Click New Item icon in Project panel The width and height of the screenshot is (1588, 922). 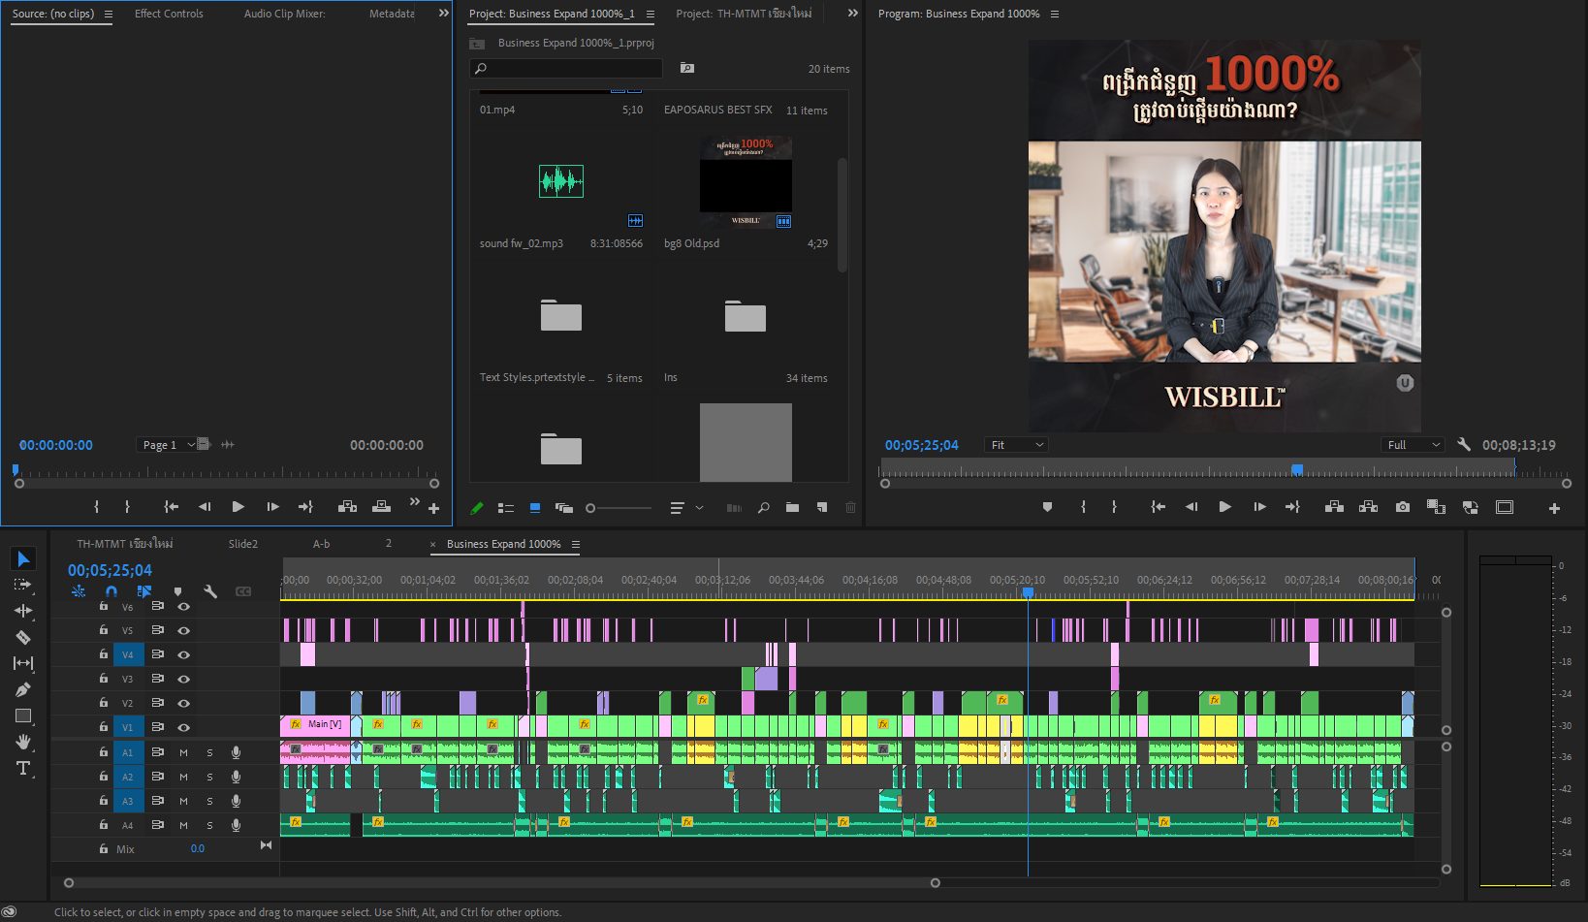point(821,508)
